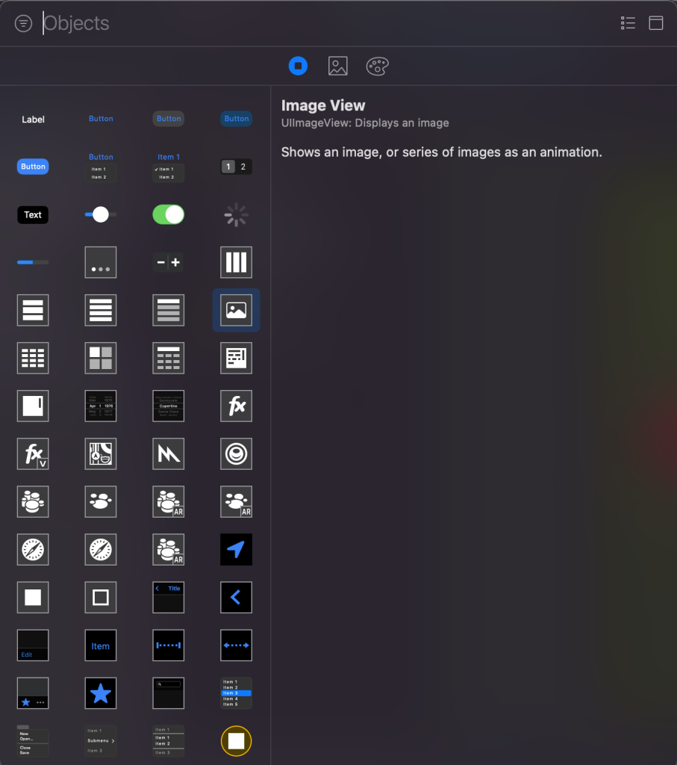
Task: Select the green Switch object
Action: point(169,215)
